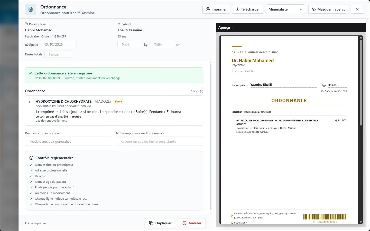370x231 pixels.
Task: Click the Taille input field
Action: [162, 45]
